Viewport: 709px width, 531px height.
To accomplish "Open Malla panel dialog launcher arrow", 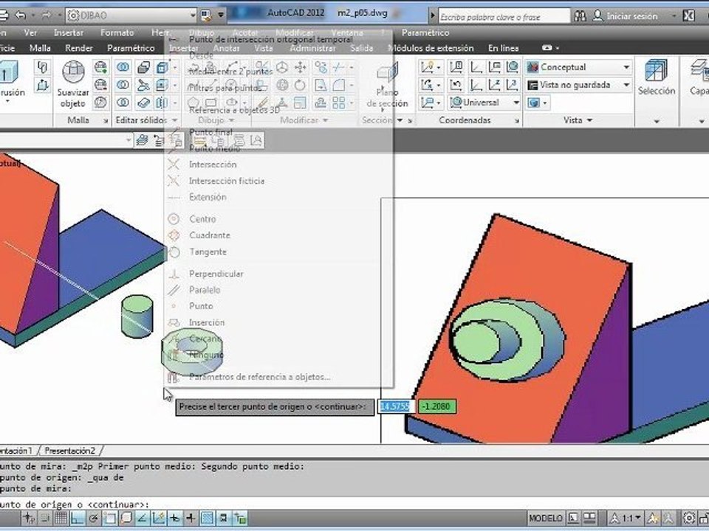I will click(x=106, y=120).
